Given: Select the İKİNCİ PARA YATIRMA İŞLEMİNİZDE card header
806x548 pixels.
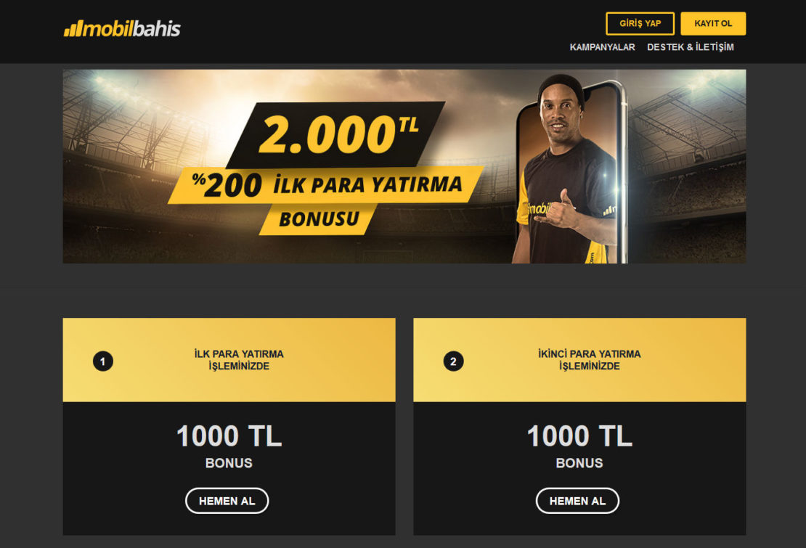Looking at the screenshot, I should point(580,359).
